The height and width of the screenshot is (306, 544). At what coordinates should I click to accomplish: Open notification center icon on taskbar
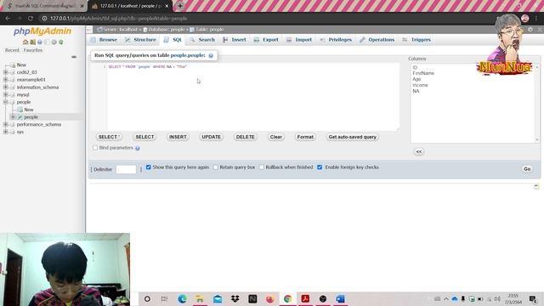click(533, 298)
